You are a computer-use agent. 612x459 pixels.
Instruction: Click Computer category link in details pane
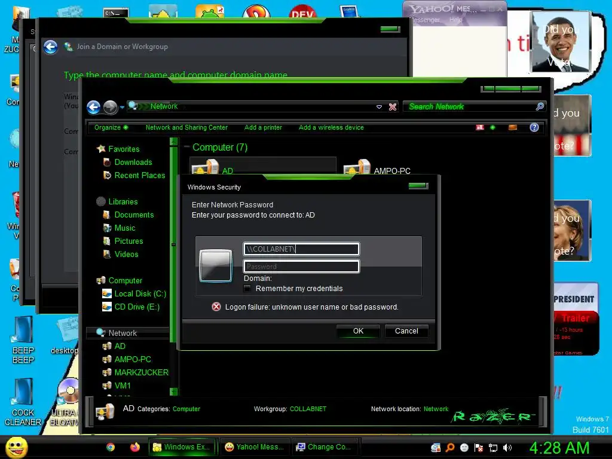[x=186, y=409]
